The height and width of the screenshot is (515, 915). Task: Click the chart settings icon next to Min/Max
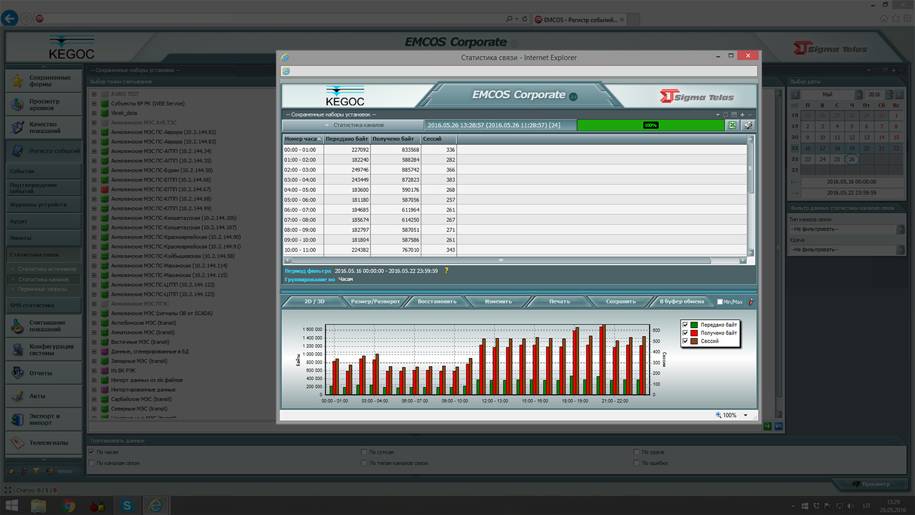[750, 301]
